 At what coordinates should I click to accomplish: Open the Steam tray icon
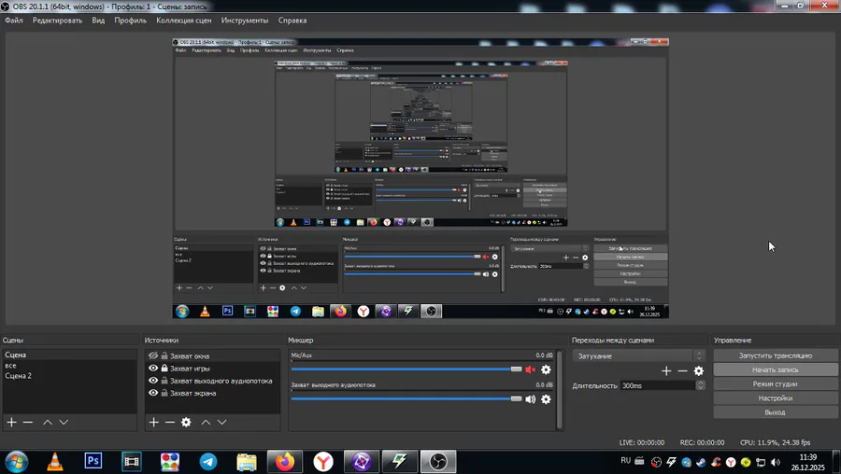(701, 462)
